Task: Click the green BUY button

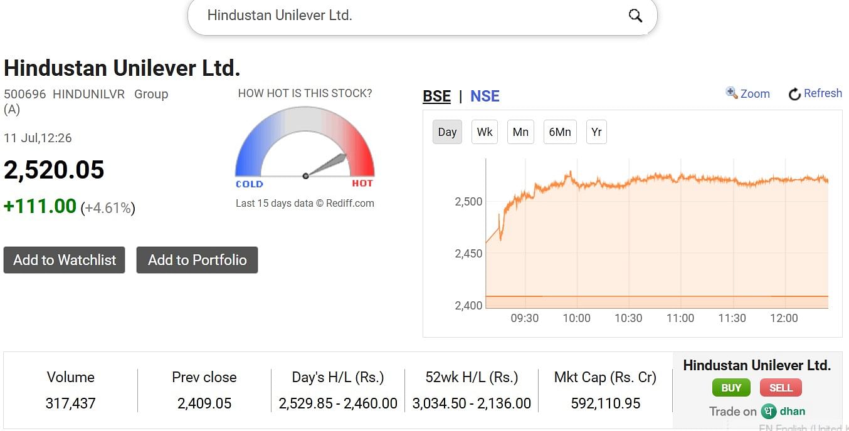Action: coord(731,388)
